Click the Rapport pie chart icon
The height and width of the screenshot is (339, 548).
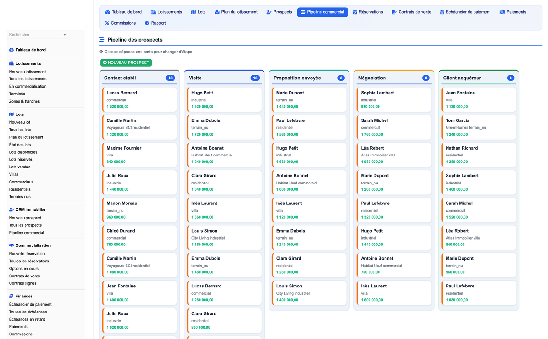(147, 23)
